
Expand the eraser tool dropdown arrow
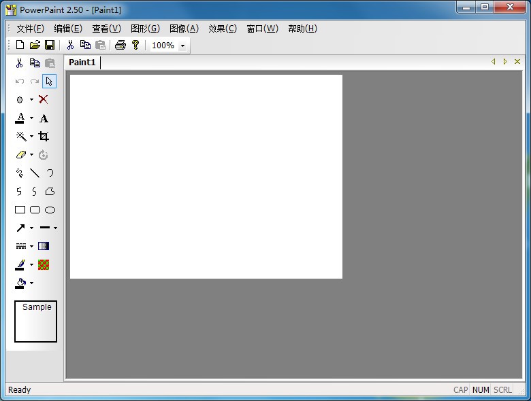coord(31,154)
